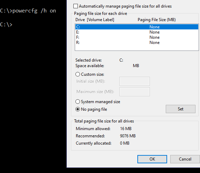Click the Maximum size (MB) field
This screenshot has height=173, width=200.
click(x=135, y=92)
